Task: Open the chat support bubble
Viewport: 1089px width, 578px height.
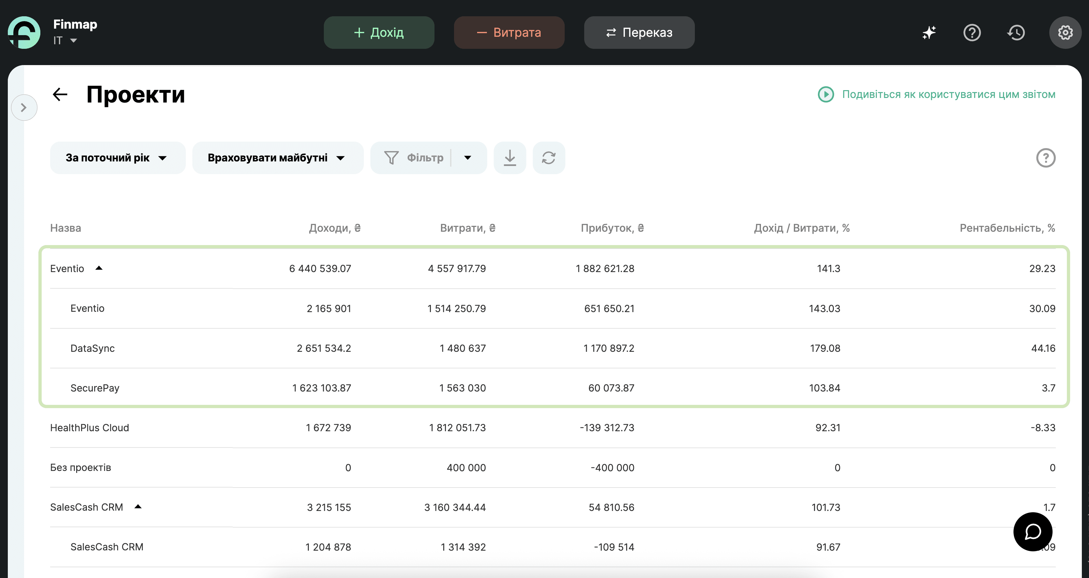Action: pyautogui.click(x=1032, y=531)
